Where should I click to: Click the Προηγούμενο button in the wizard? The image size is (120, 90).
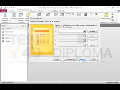(70, 60)
